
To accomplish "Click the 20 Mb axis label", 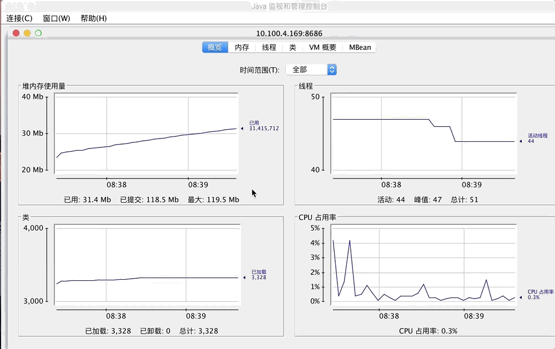I will tap(33, 170).
